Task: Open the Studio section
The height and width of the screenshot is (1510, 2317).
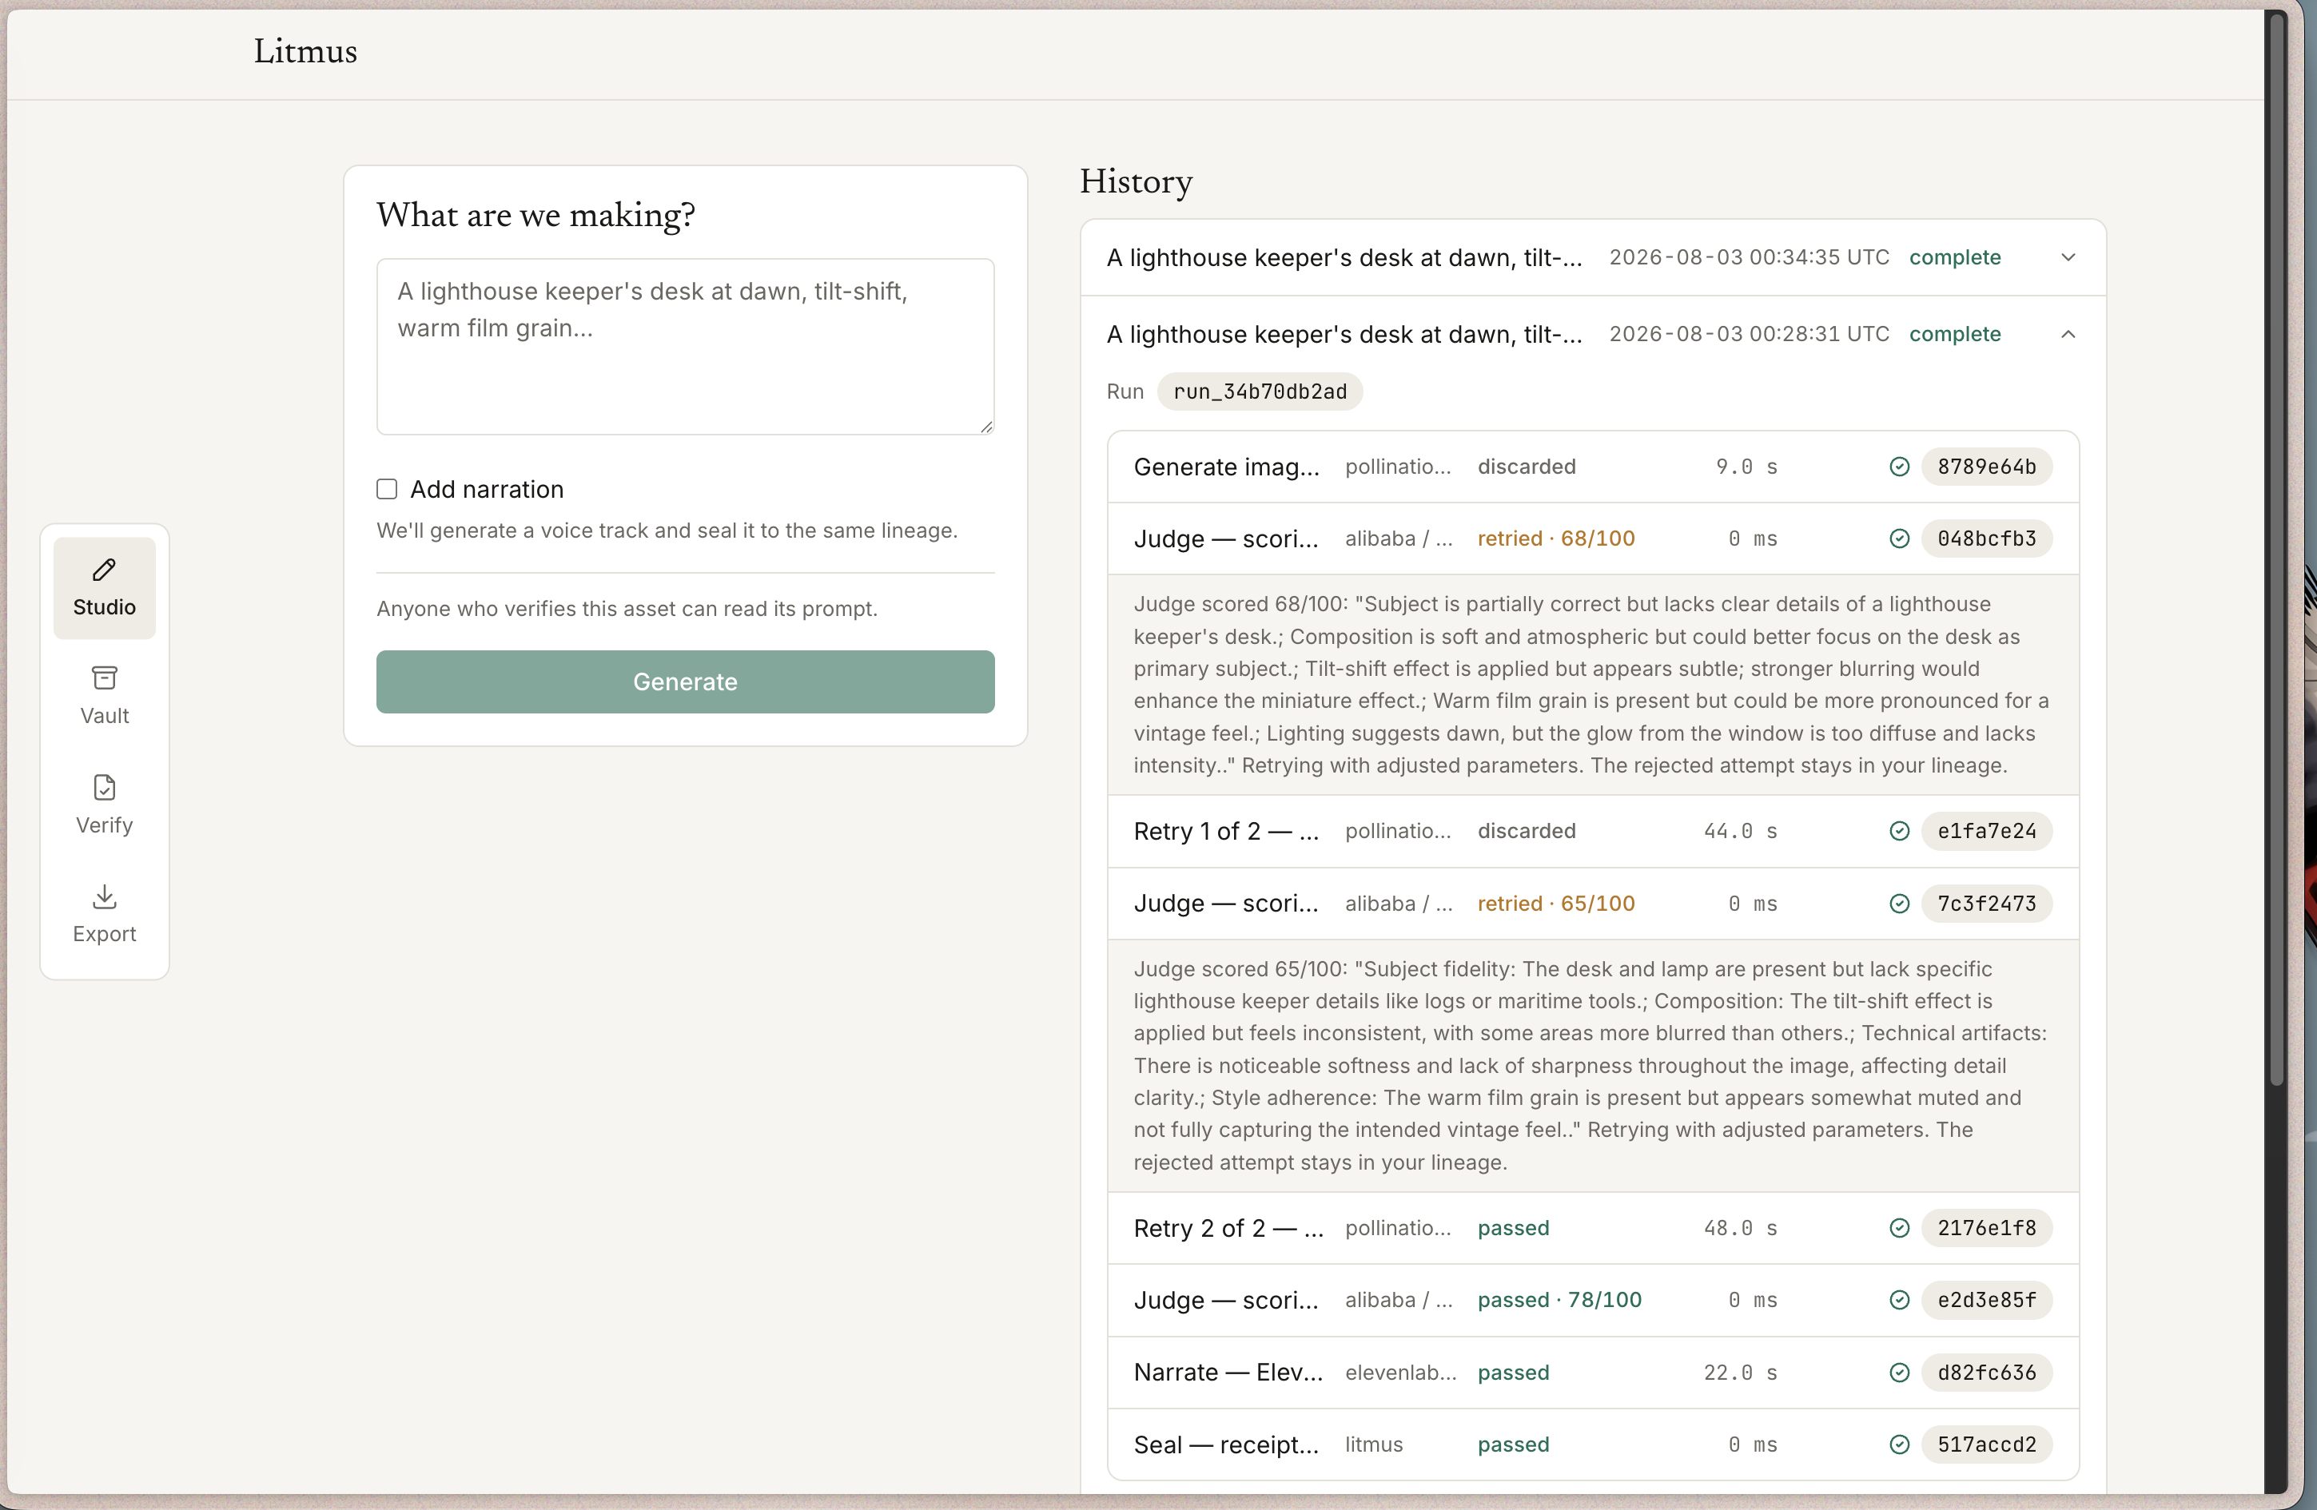Action: [104, 588]
